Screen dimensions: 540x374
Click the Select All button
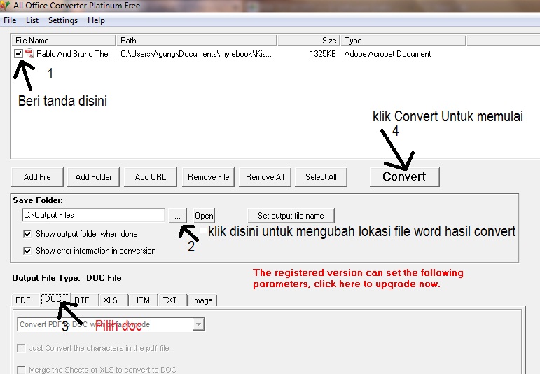[x=321, y=177]
